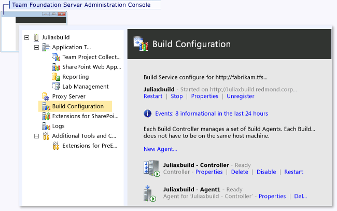Disable the Juliaxbuild Controller
Viewport: 337px width, 211px height.
[266, 172]
